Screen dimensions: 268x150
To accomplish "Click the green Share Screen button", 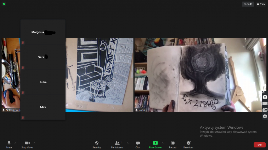I will [x=155, y=144].
